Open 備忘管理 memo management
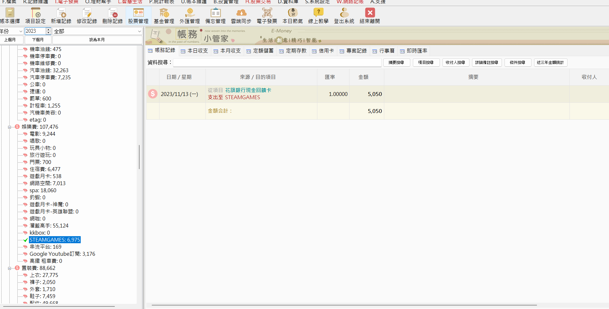This screenshot has height=309, width=609. click(x=215, y=16)
